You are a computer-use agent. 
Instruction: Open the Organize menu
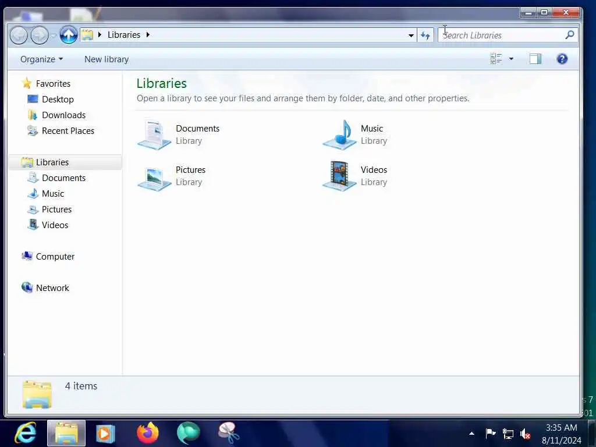pos(41,59)
